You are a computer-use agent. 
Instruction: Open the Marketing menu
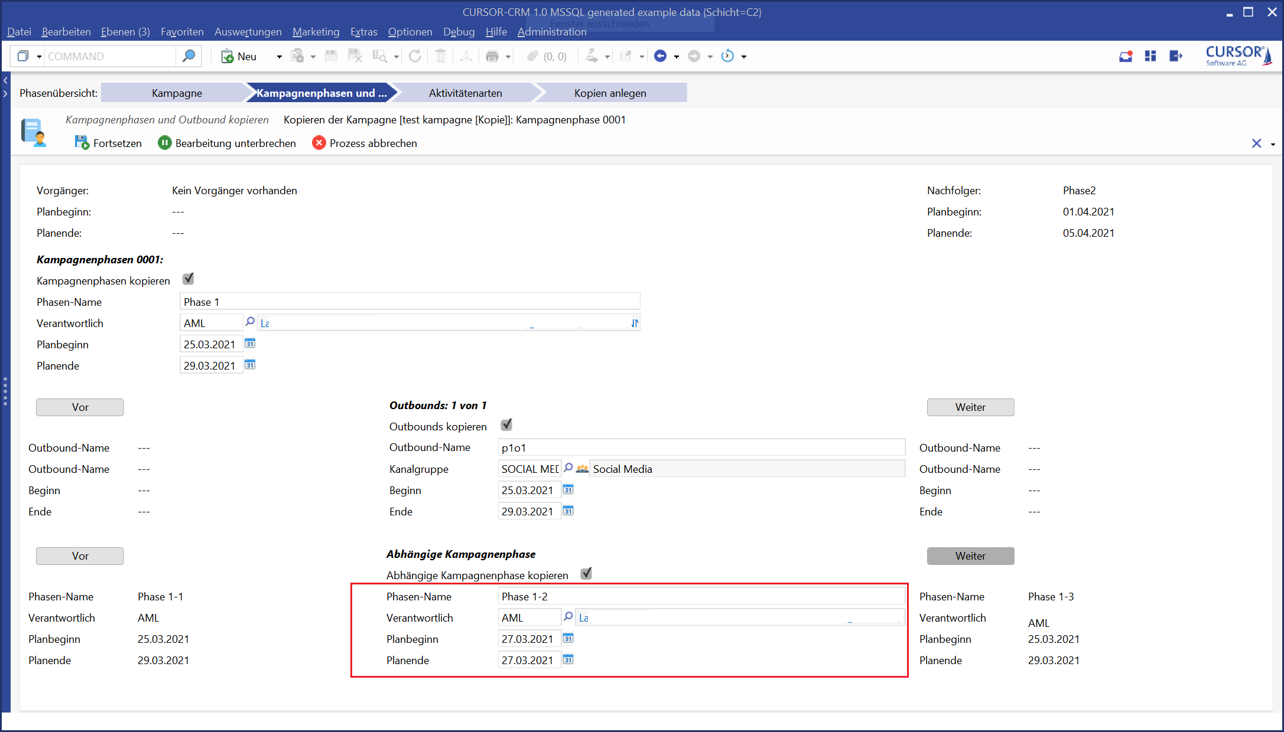(316, 32)
